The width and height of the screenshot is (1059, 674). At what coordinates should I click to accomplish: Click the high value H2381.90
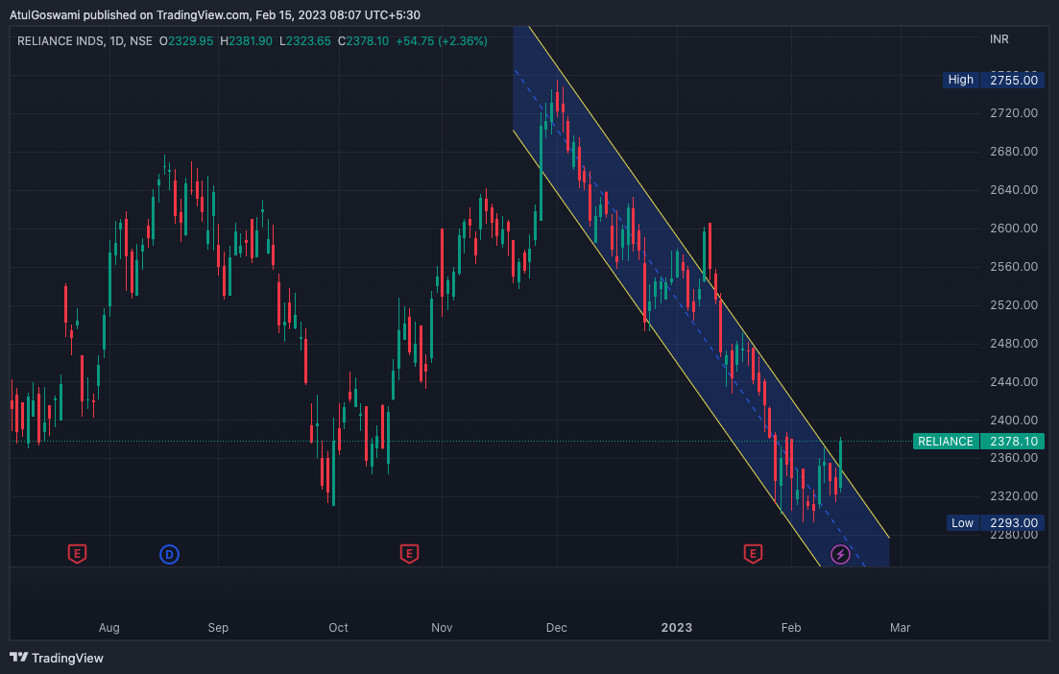247,41
